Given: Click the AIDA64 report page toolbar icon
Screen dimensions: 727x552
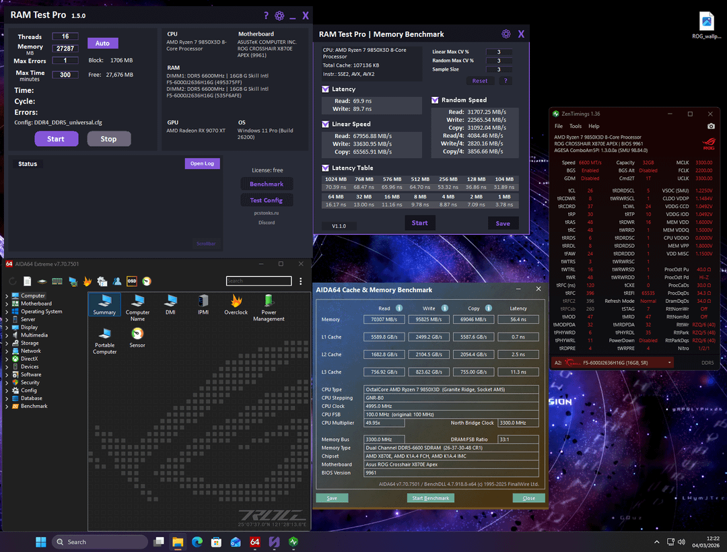Looking at the screenshot, I should pyautogui.click(x=28, y=281).
